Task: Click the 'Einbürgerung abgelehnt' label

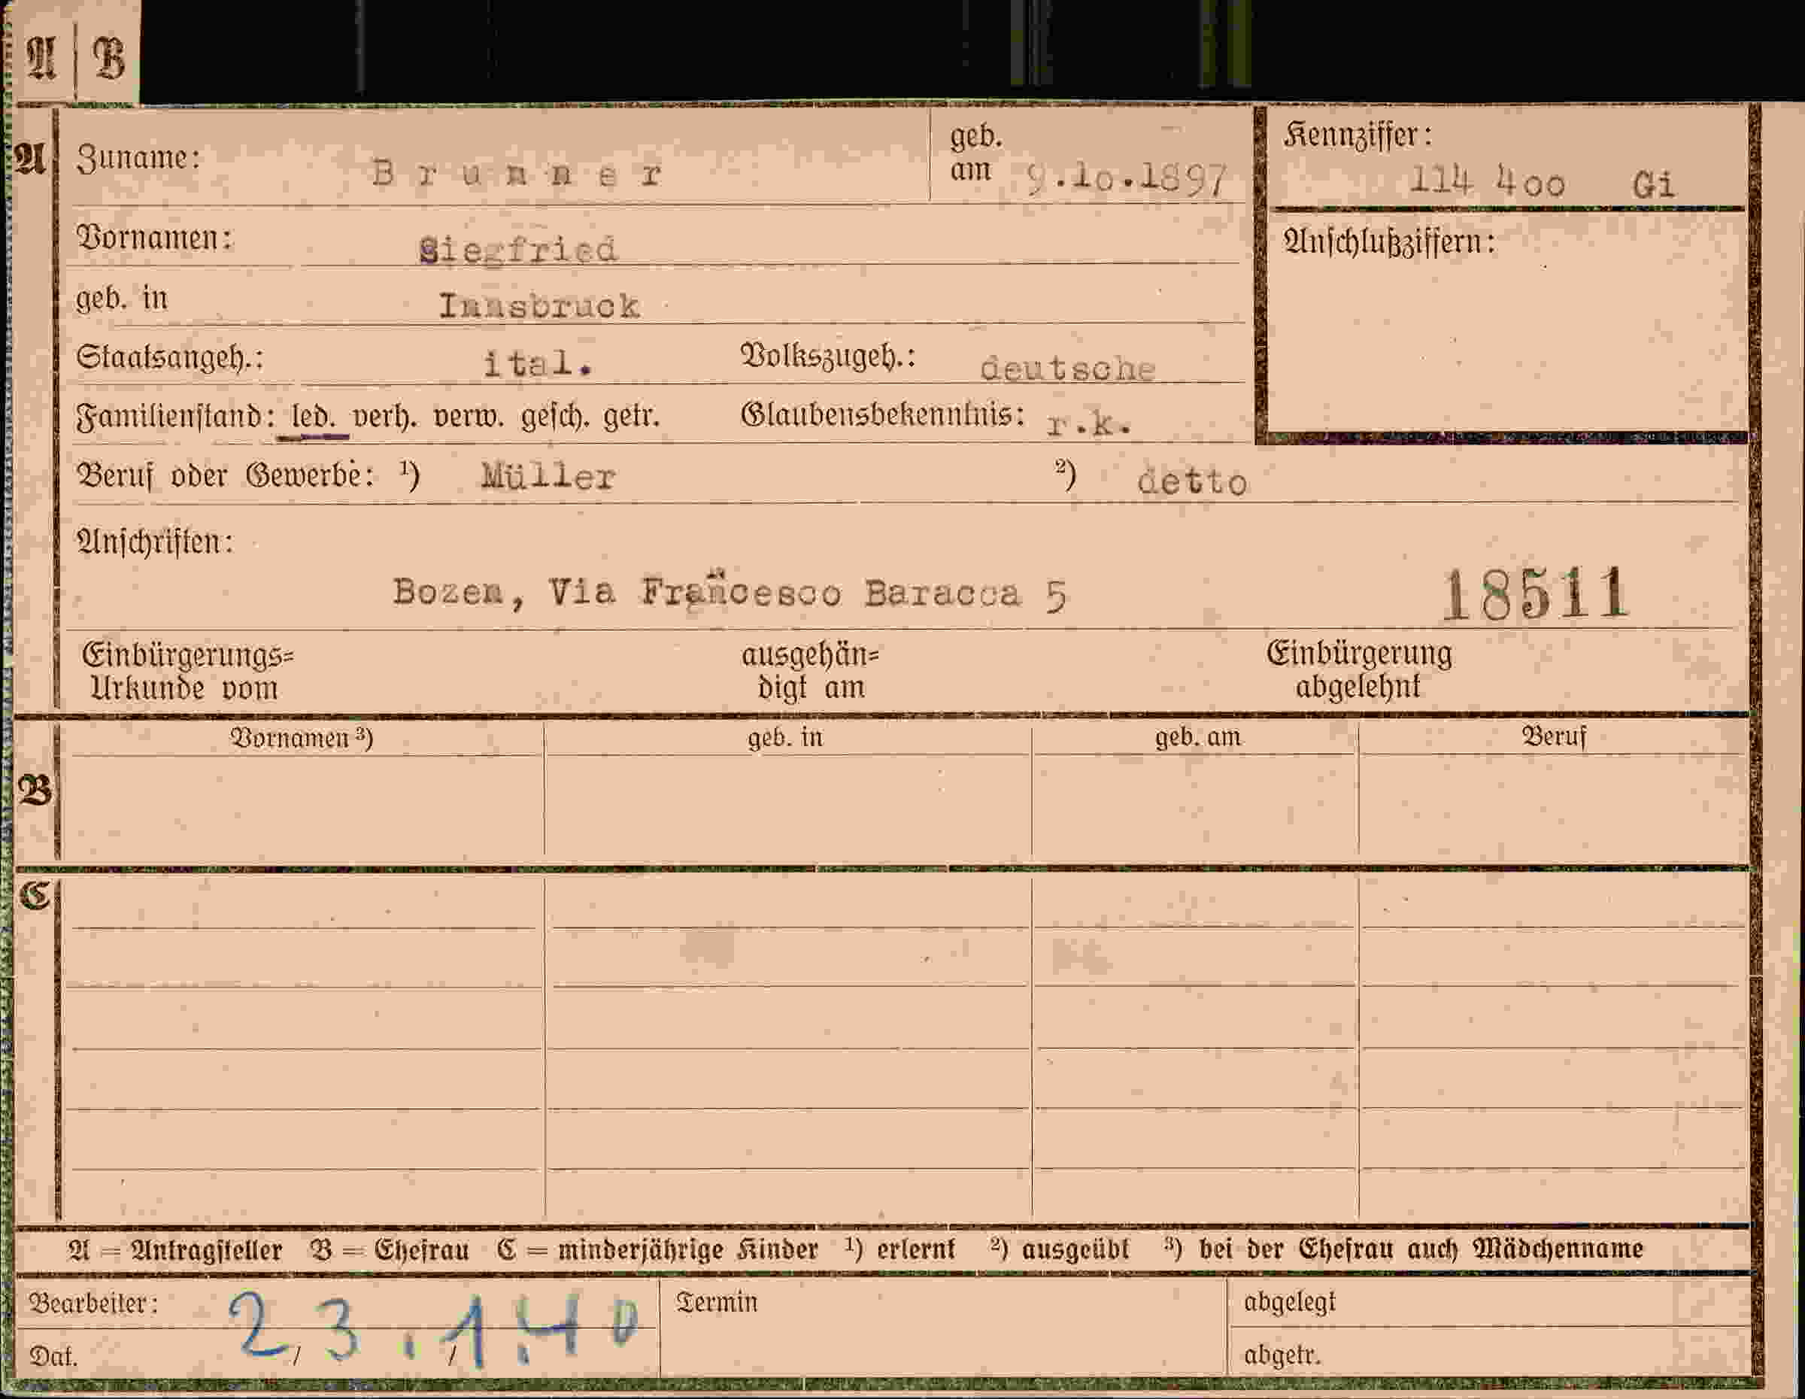Action: click(x=1359, y=670)
